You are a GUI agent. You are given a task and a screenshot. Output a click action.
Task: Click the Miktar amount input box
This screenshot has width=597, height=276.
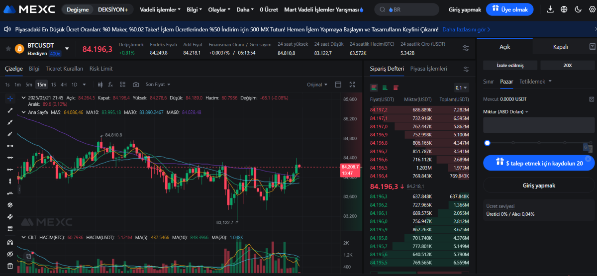click(539, 125)
